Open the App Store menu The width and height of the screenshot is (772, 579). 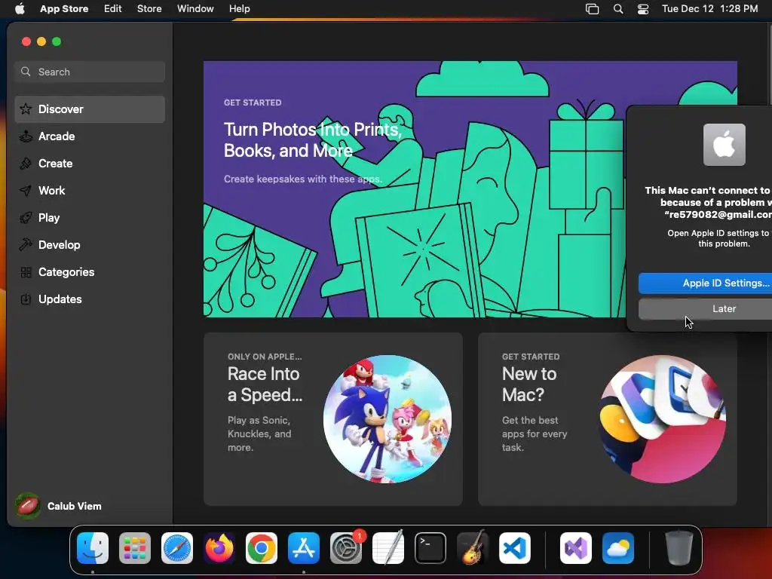tap(64, 9)
